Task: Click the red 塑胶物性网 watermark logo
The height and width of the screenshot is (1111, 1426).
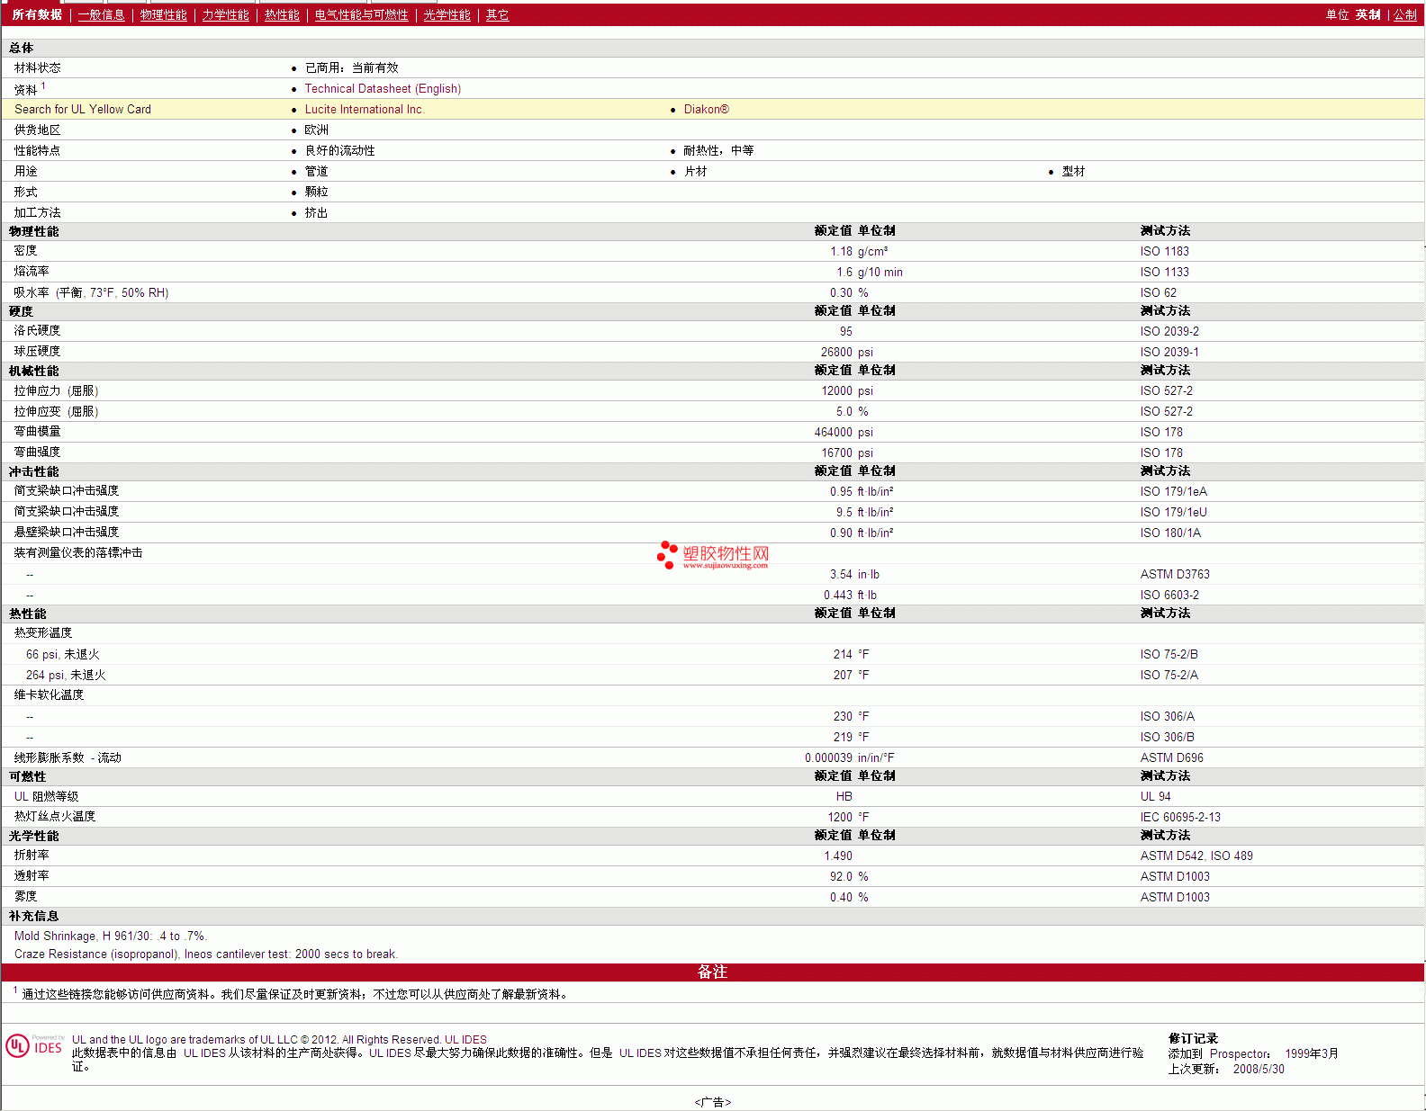Action: click(713, 555)
